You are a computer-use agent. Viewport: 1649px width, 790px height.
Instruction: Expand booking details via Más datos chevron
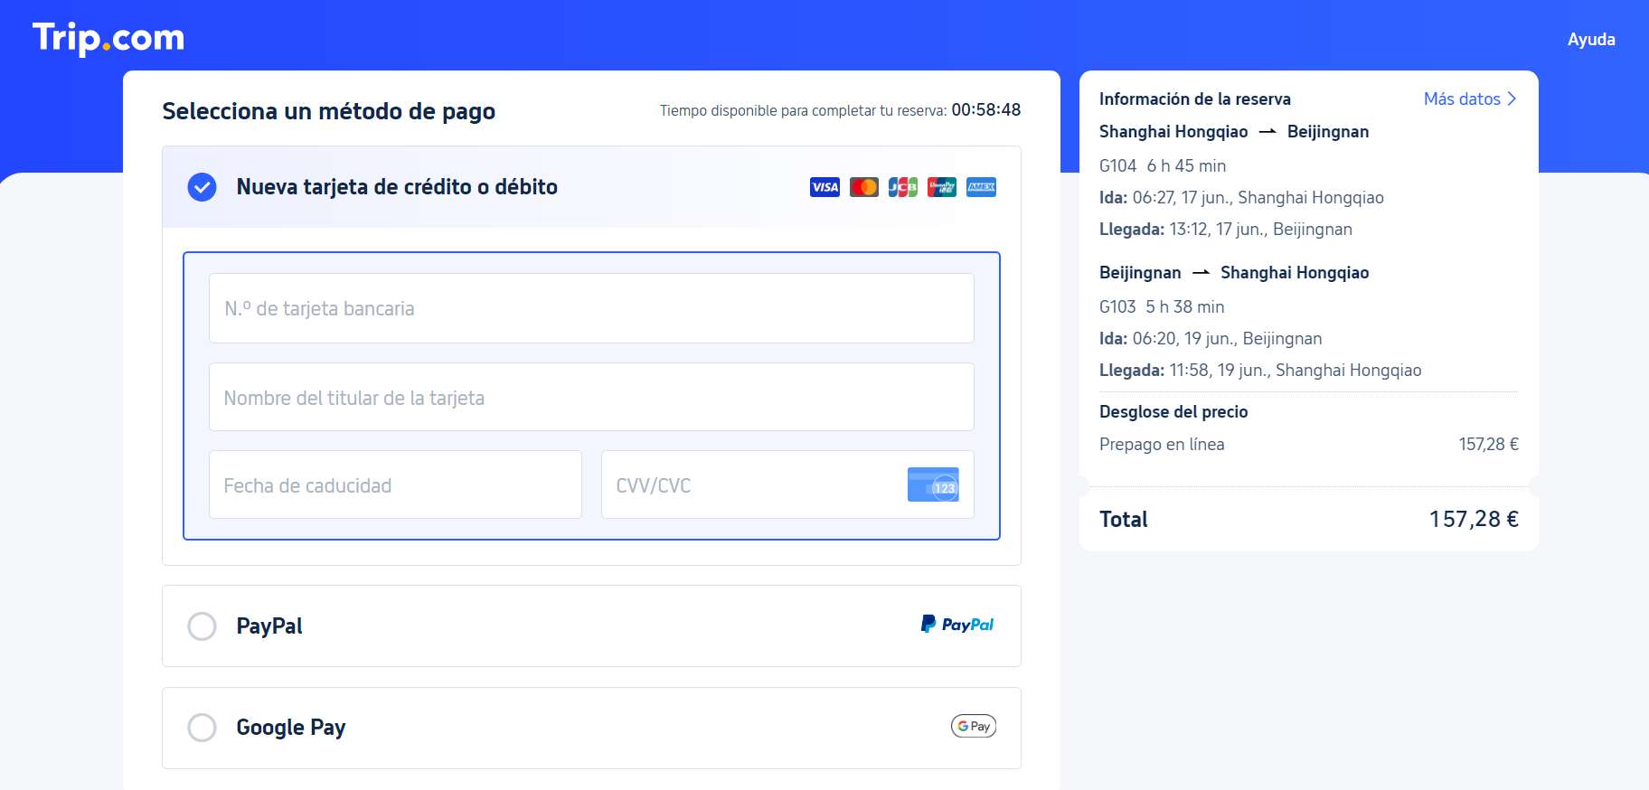pyautogui.click(x=1512, y=99)
